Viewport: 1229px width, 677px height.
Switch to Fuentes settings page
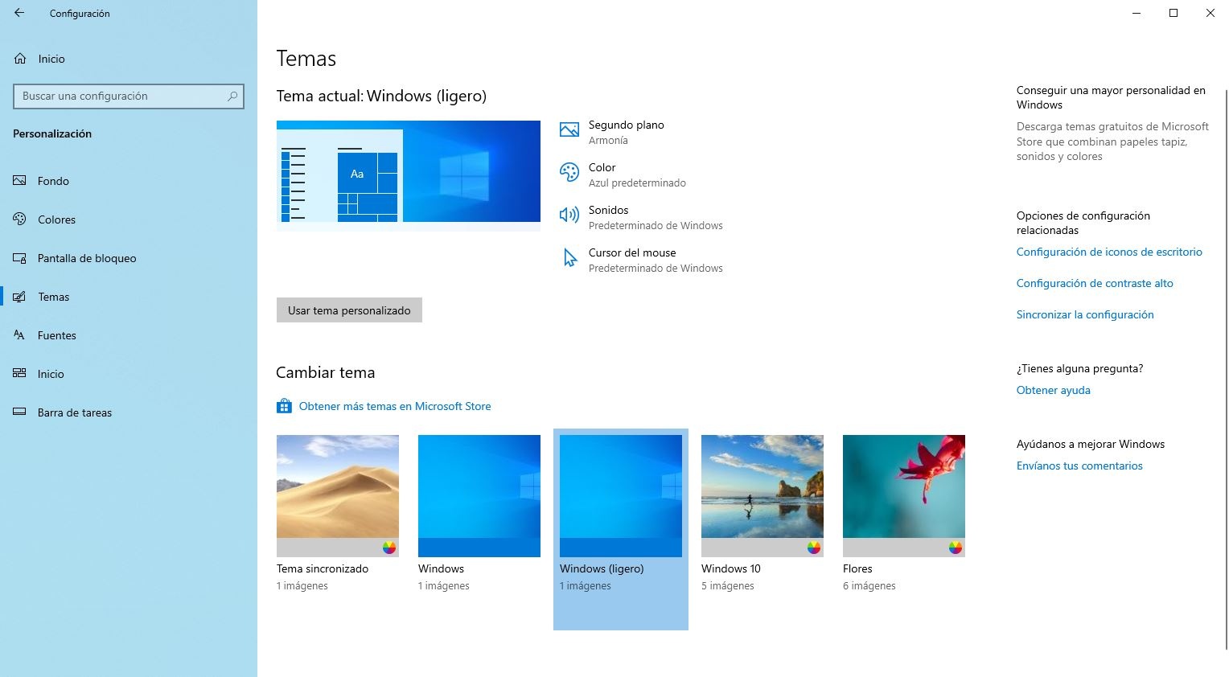tap(129, 335)
